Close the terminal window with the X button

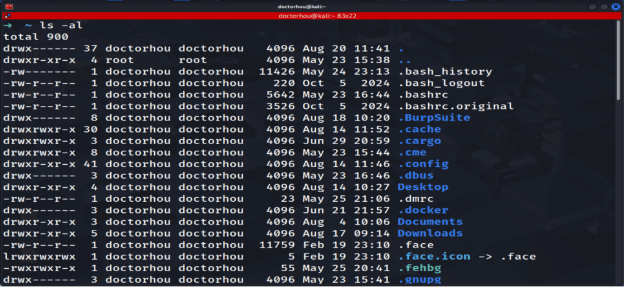615,7
